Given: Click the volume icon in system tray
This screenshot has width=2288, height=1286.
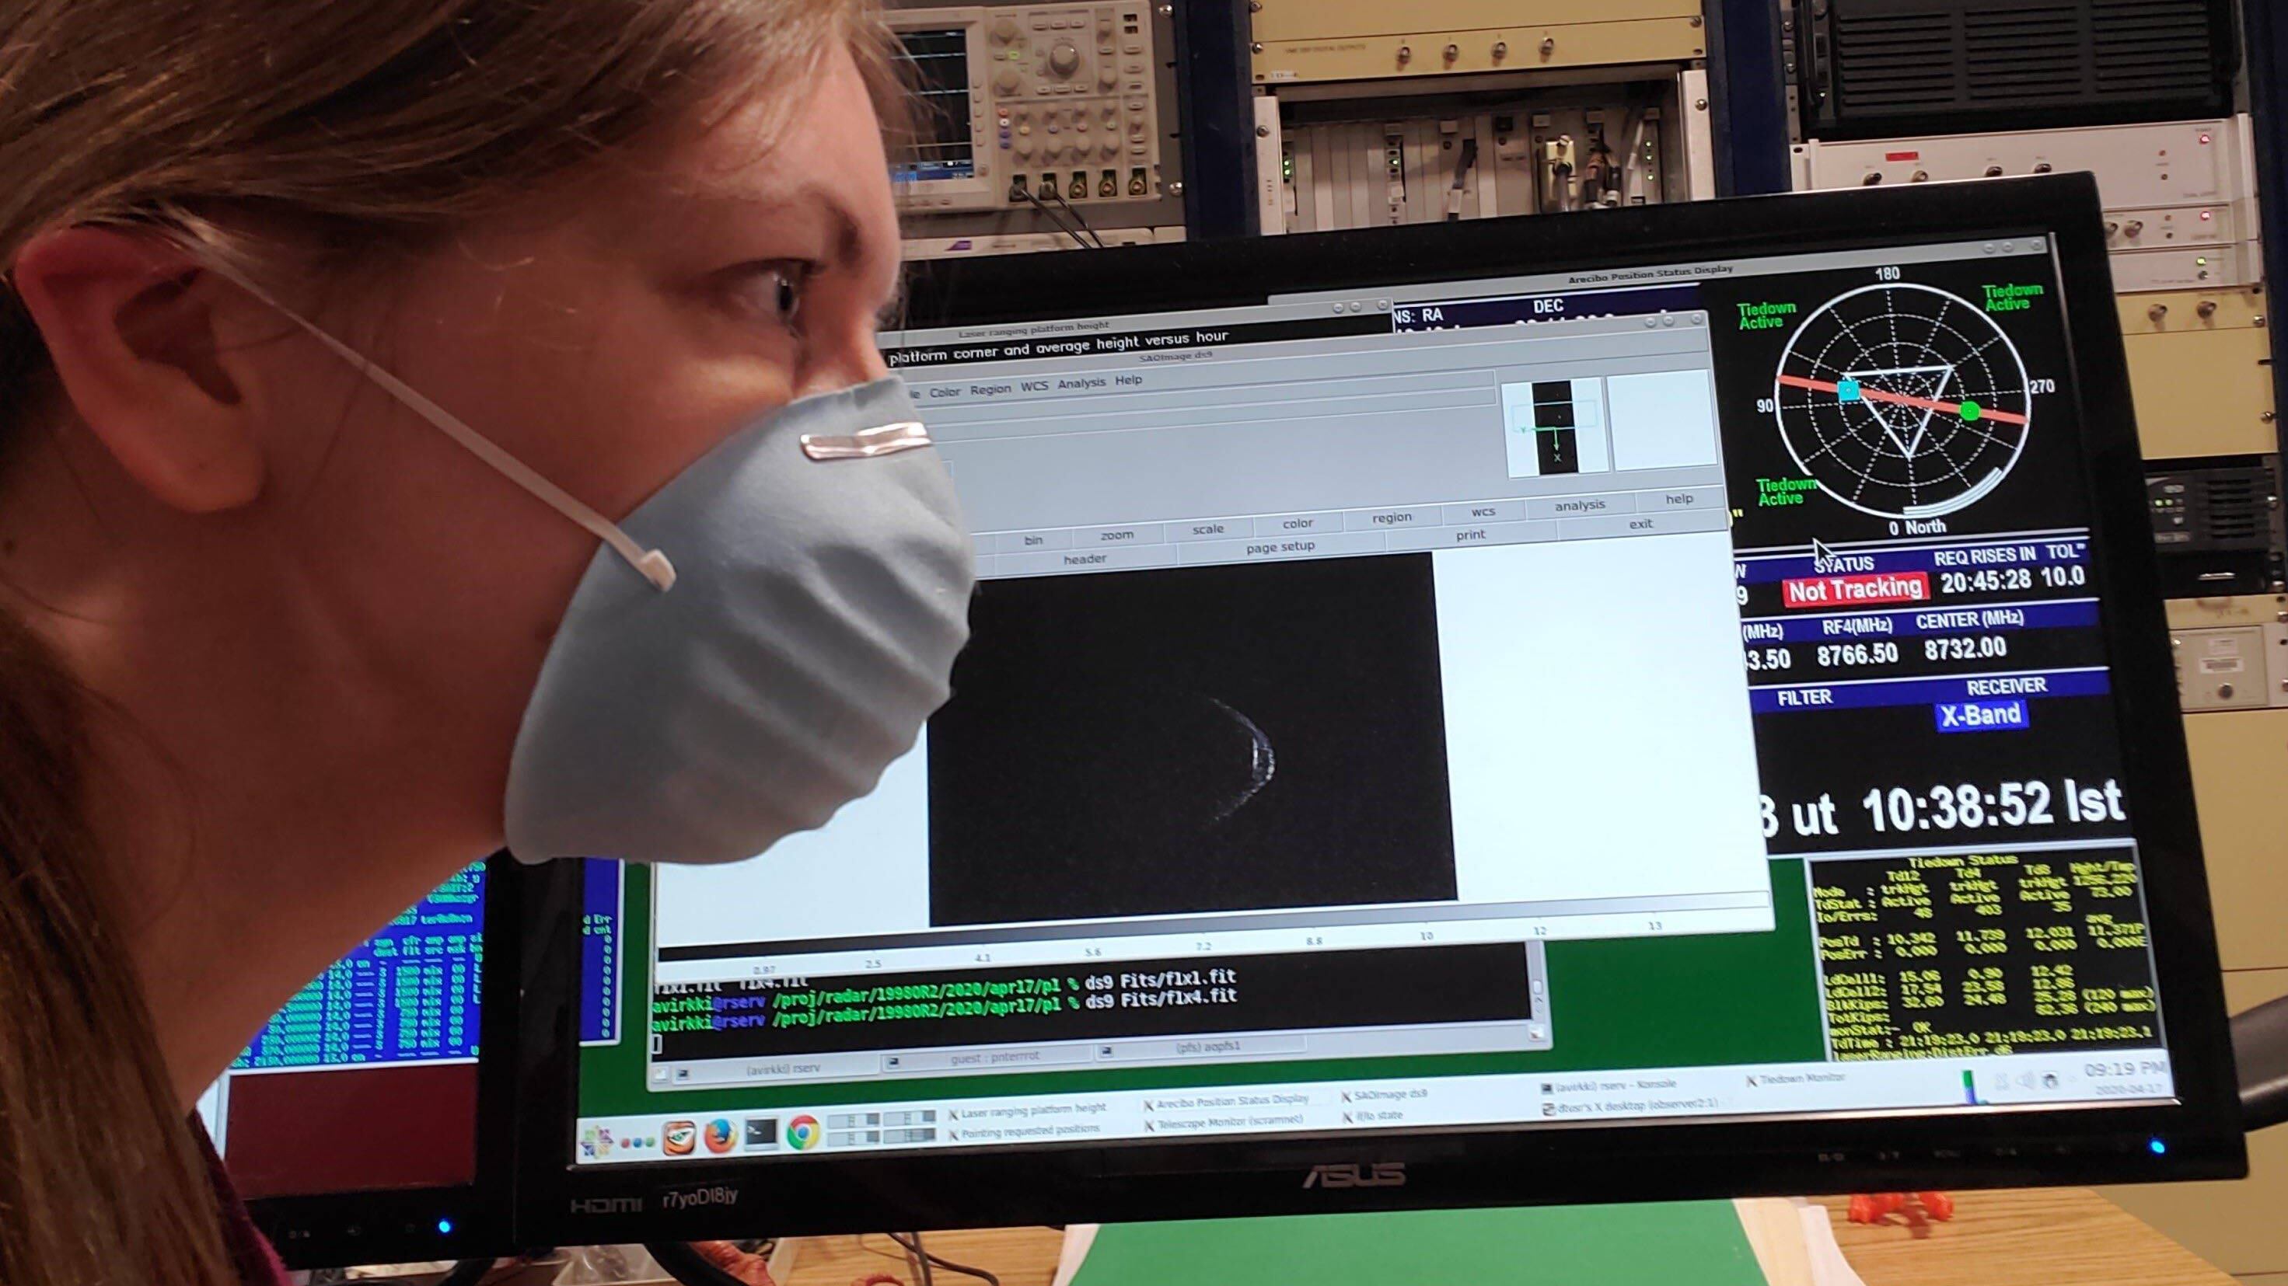Looking at the screenshot, I should (2025, 1081).
